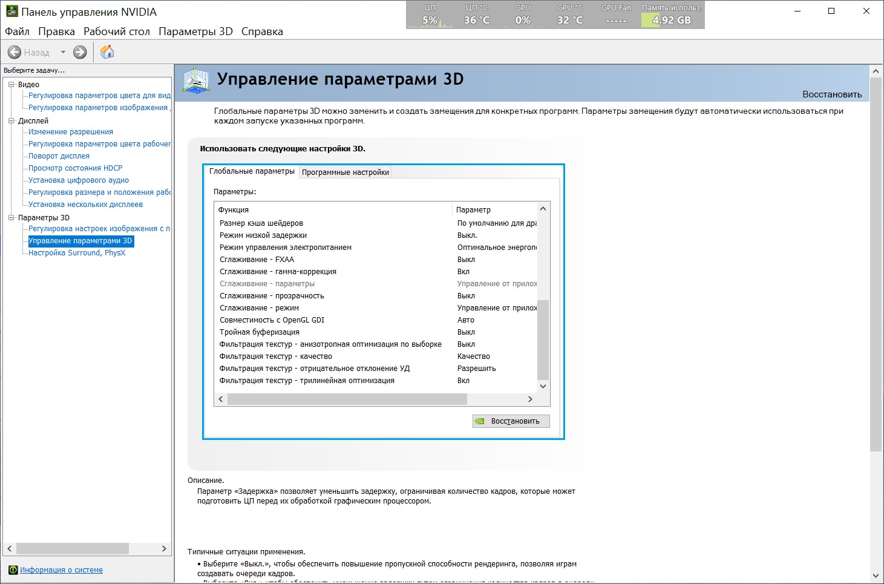Select Фильтрация текстур - трилинейная оптимизация row

coord(376,381)
